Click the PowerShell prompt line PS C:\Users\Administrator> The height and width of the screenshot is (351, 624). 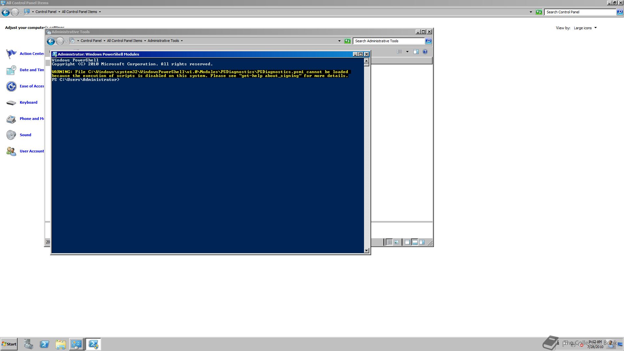click(x=86, y=80)
